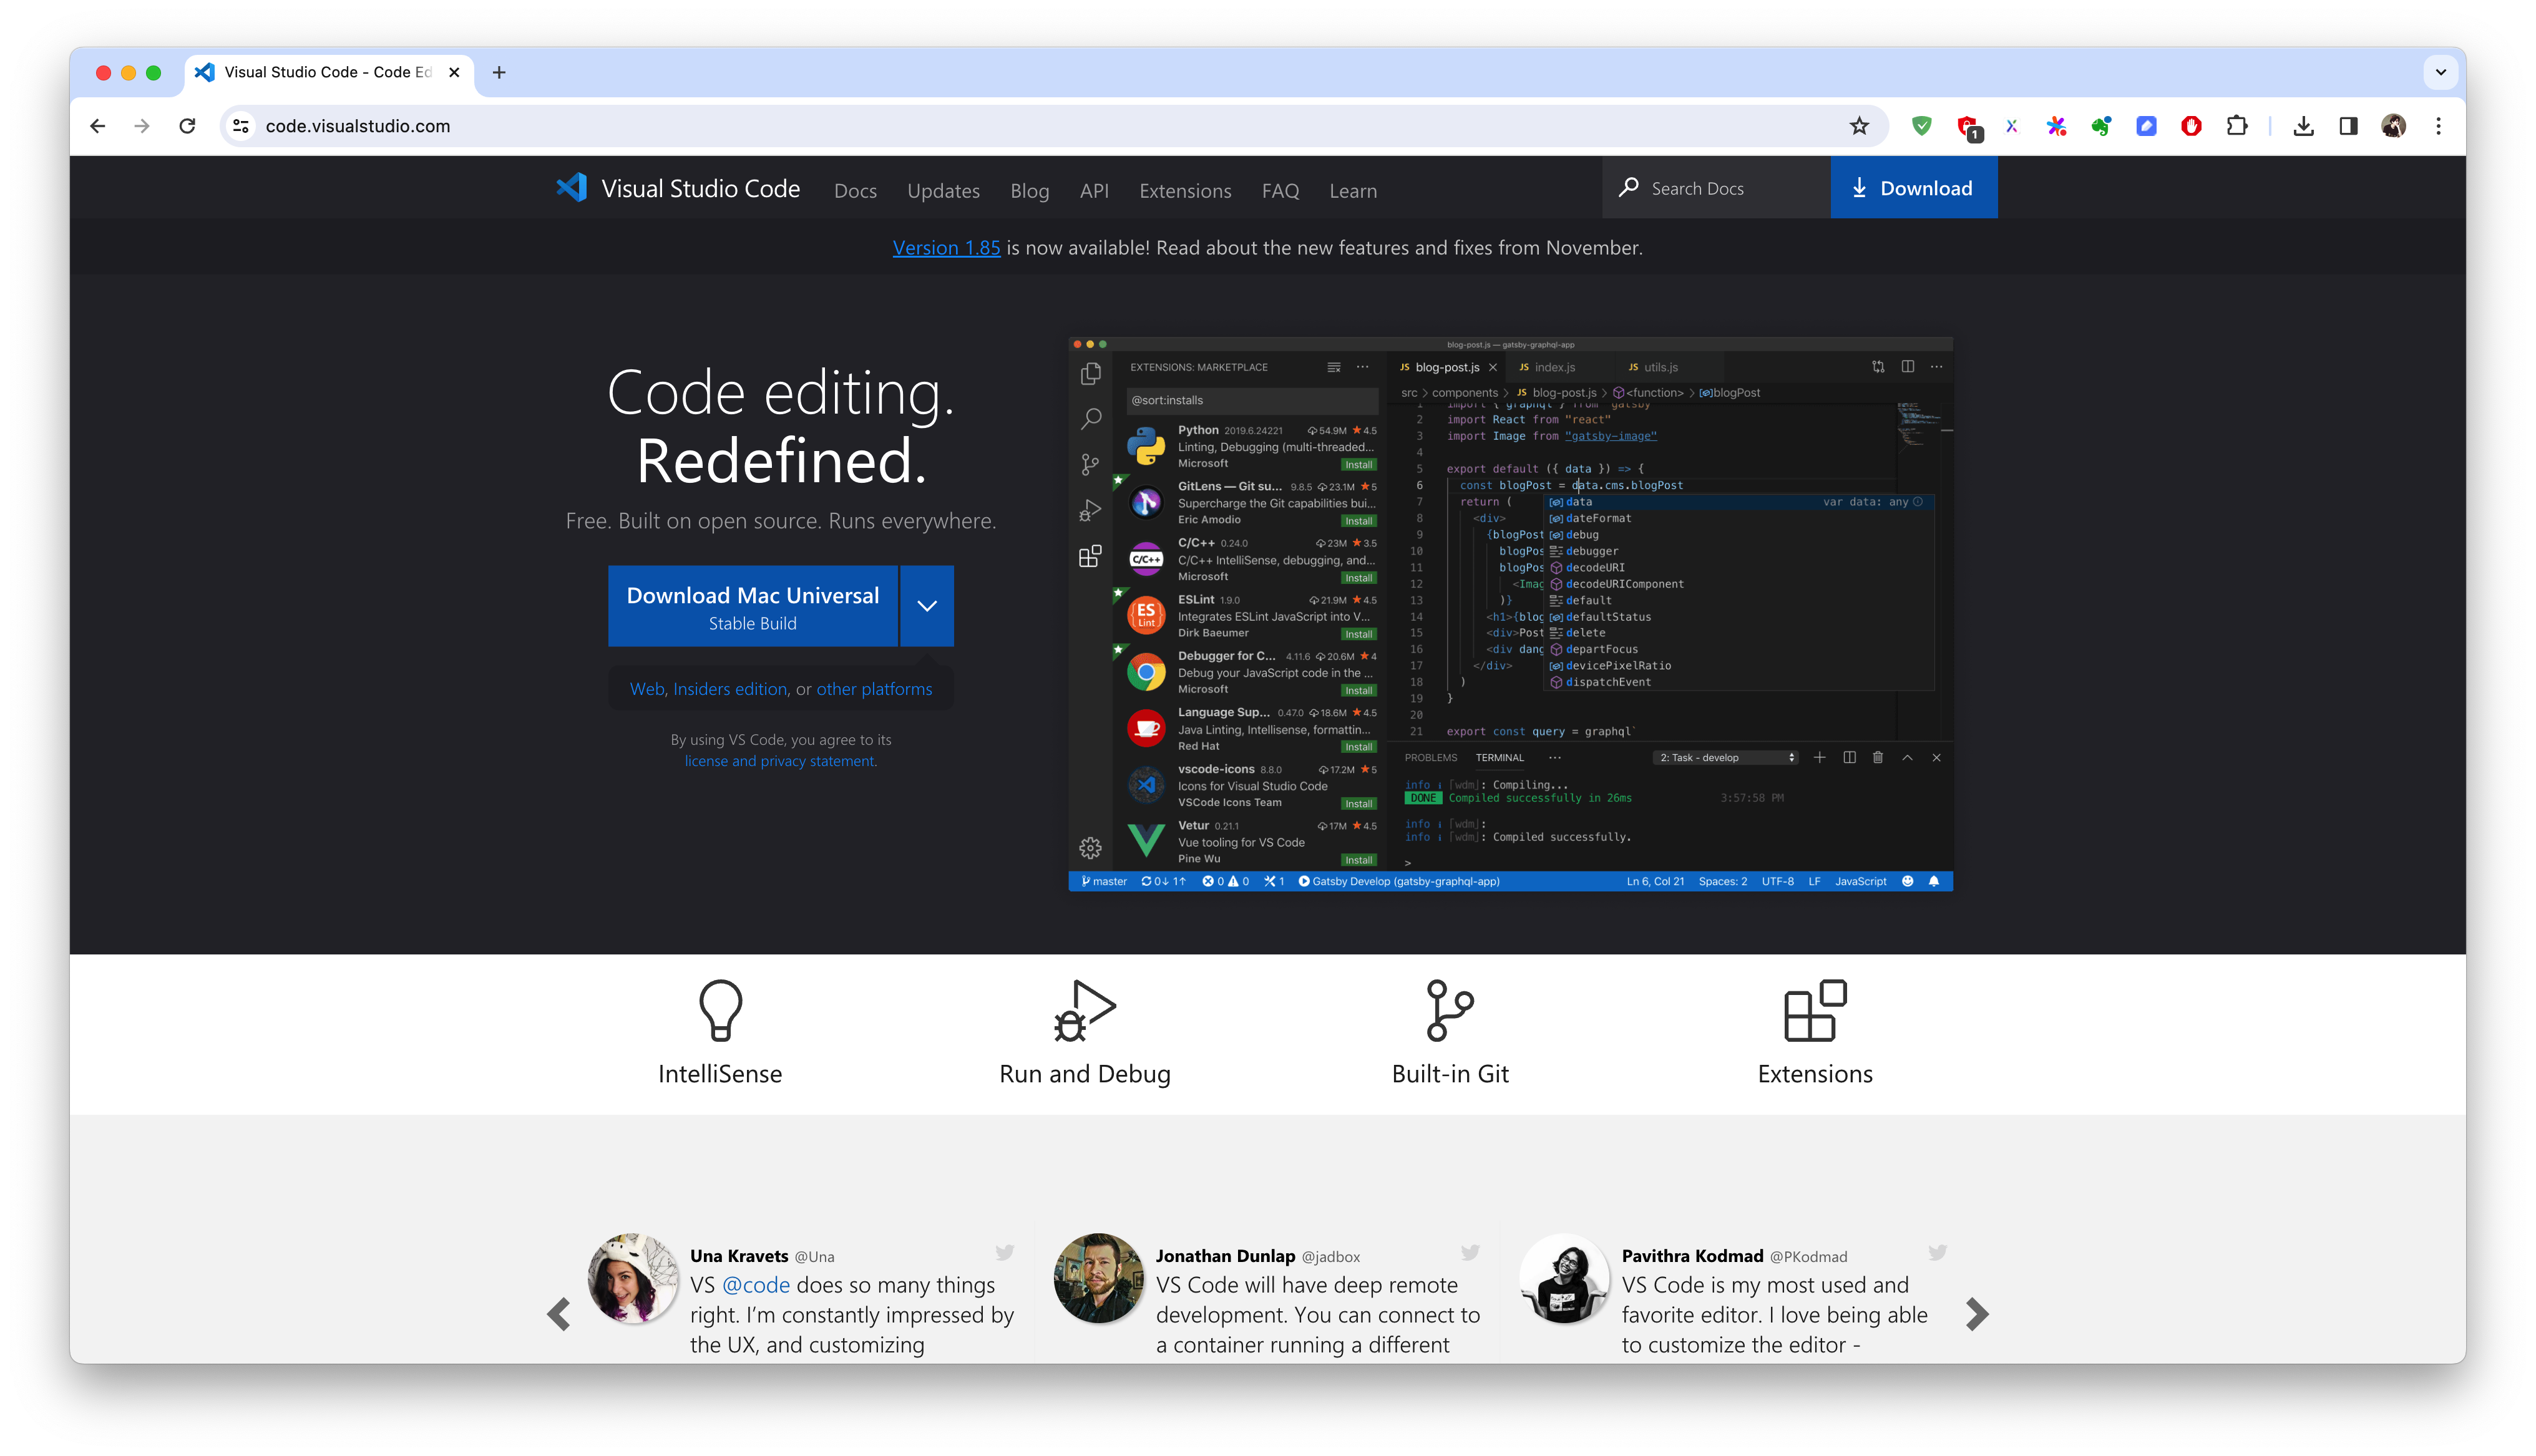Open Chrome three-dot menu
The height and width of the screenshot is (1456, 2536).
[2438, 126]
